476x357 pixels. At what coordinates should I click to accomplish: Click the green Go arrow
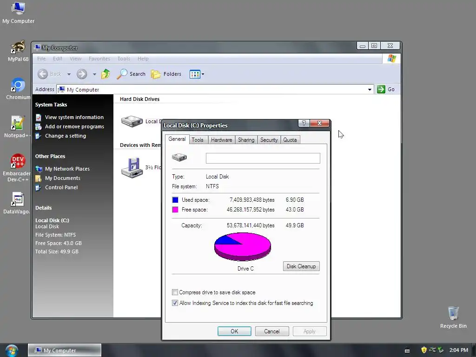pyautogui.click(x=381, y=89)
